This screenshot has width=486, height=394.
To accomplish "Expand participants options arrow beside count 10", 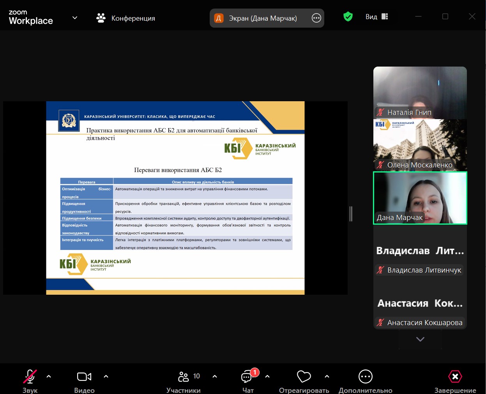I will [x=215, y=376].
